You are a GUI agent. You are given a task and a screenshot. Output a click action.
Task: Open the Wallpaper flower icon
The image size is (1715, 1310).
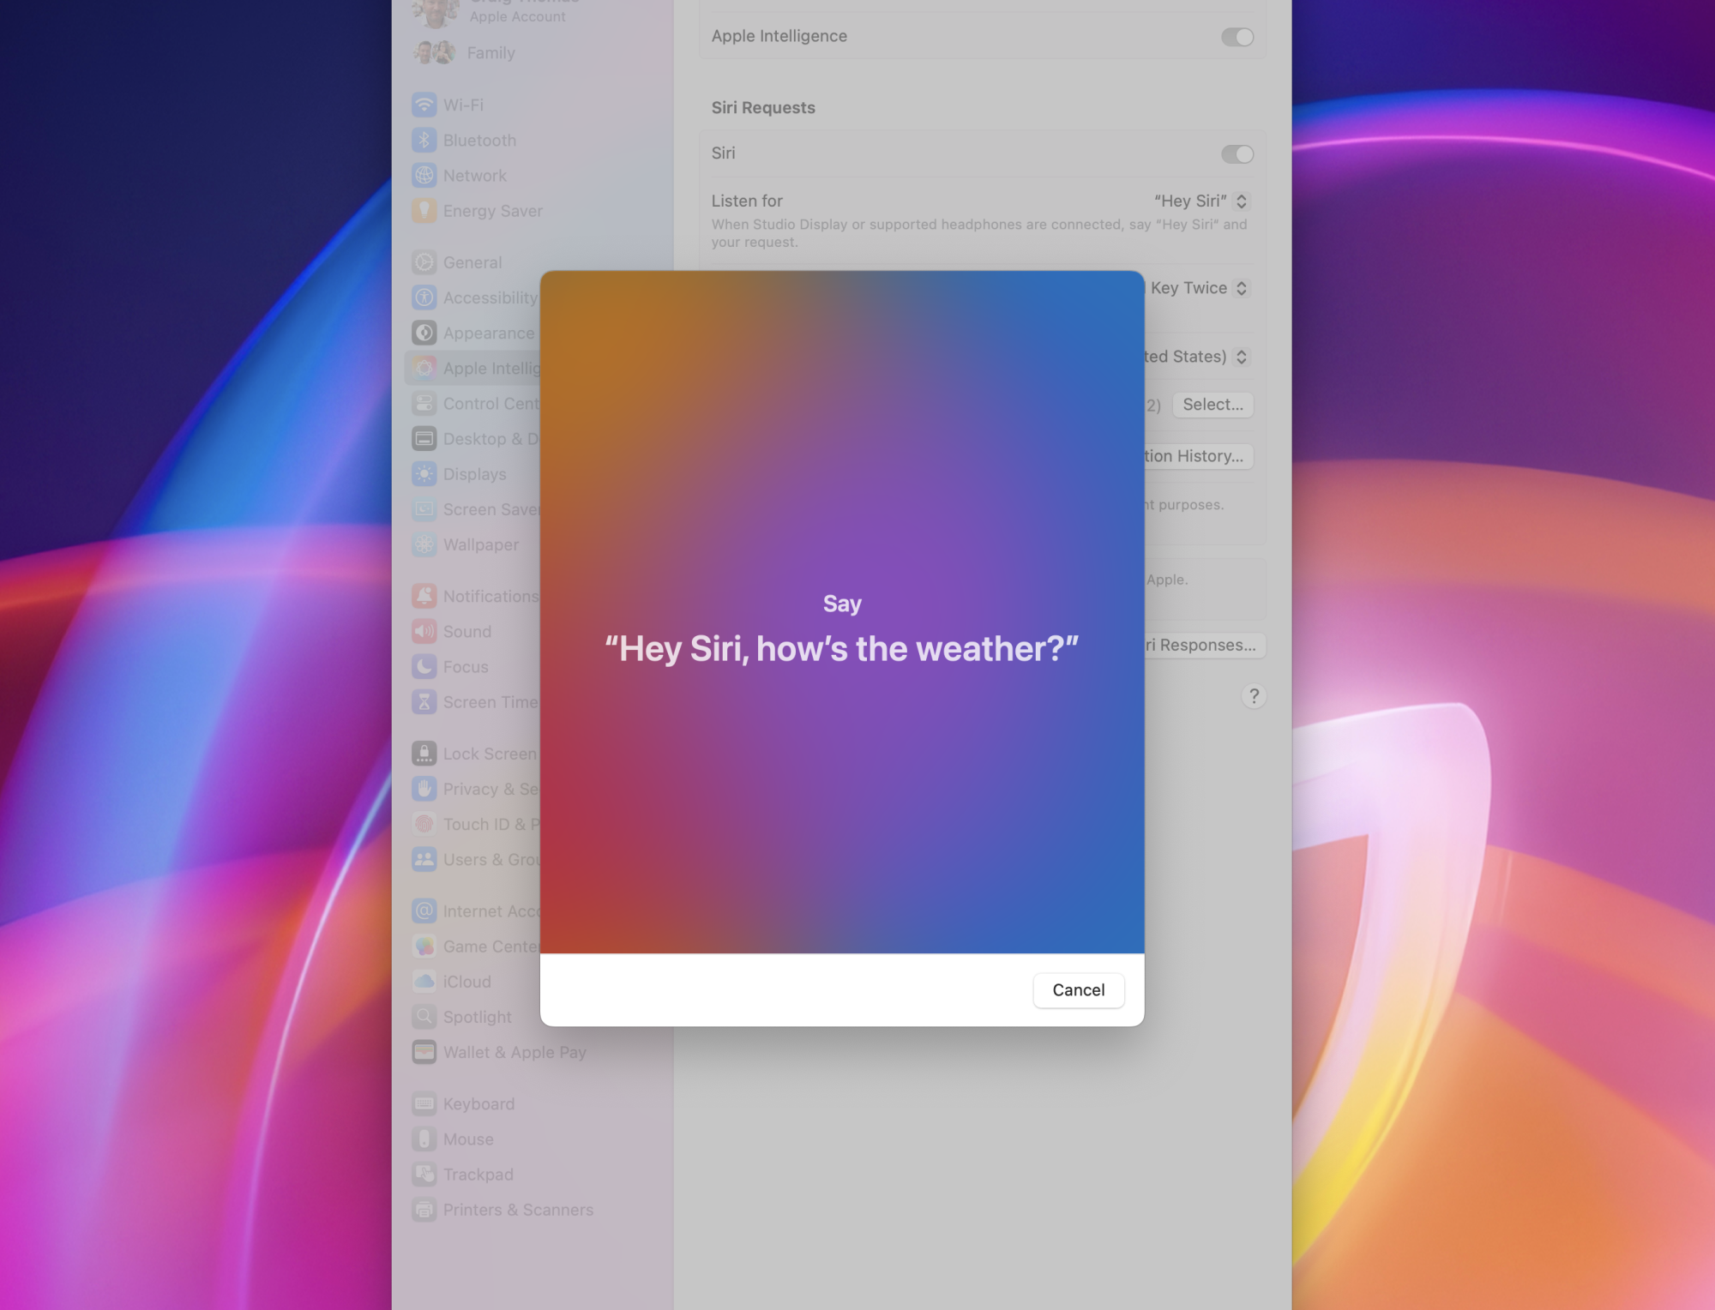coord(424,544)
